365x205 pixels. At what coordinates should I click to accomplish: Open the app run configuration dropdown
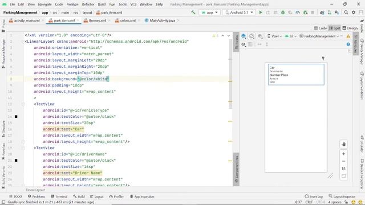click(x=209, y=13)
